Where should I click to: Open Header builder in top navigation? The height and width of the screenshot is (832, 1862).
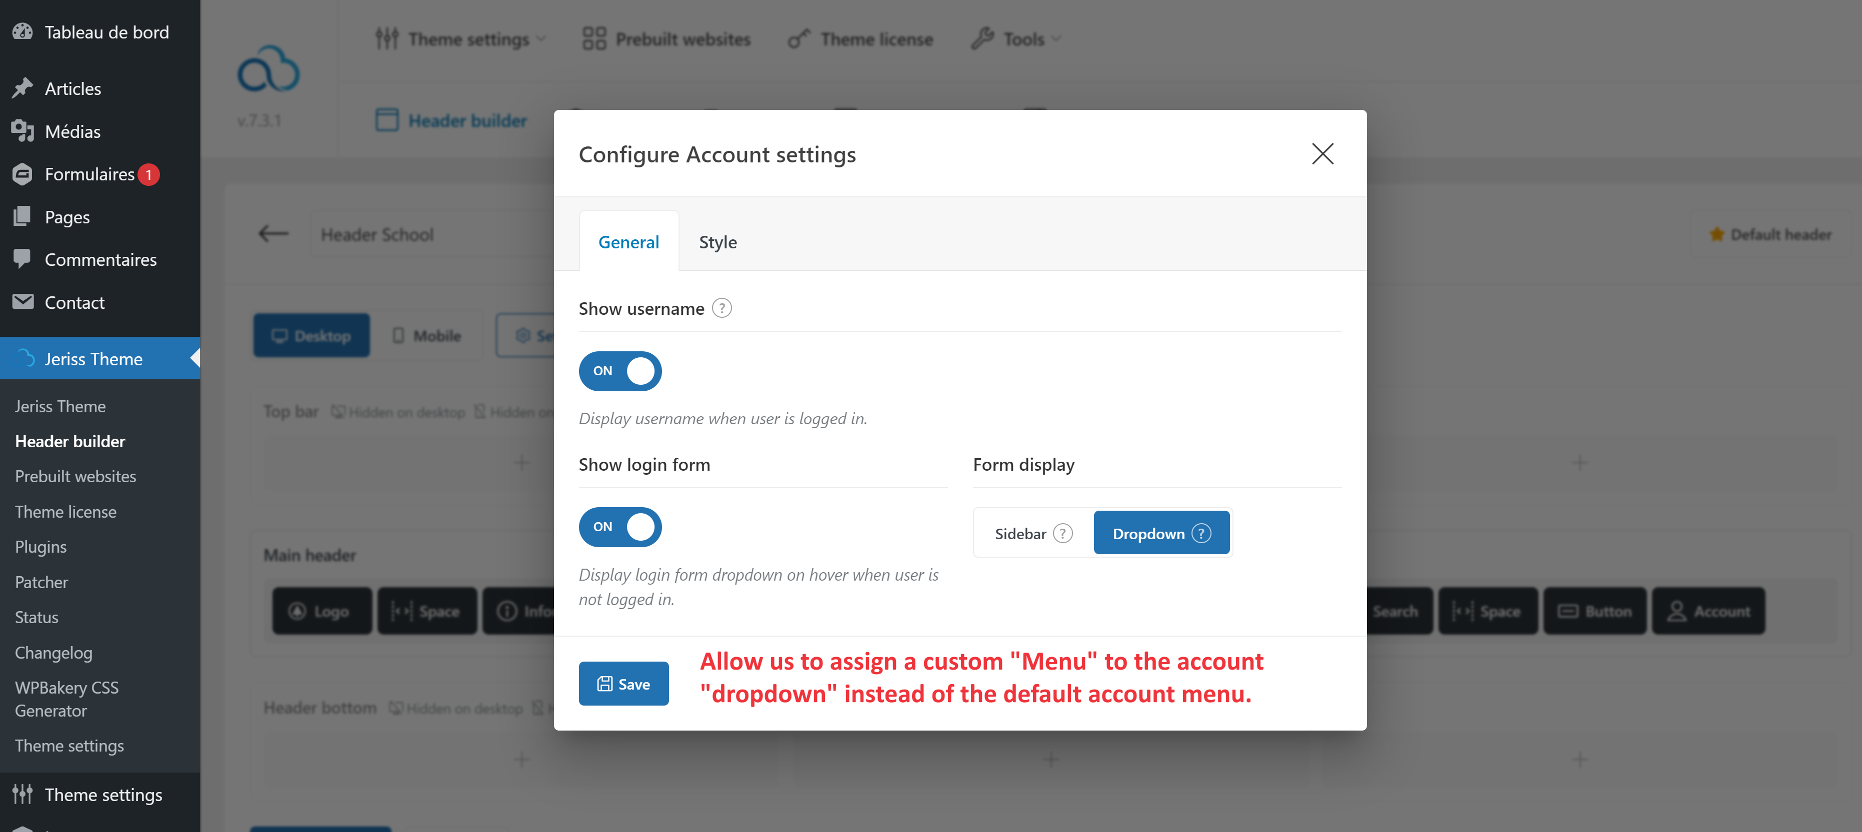pos(451,120)
